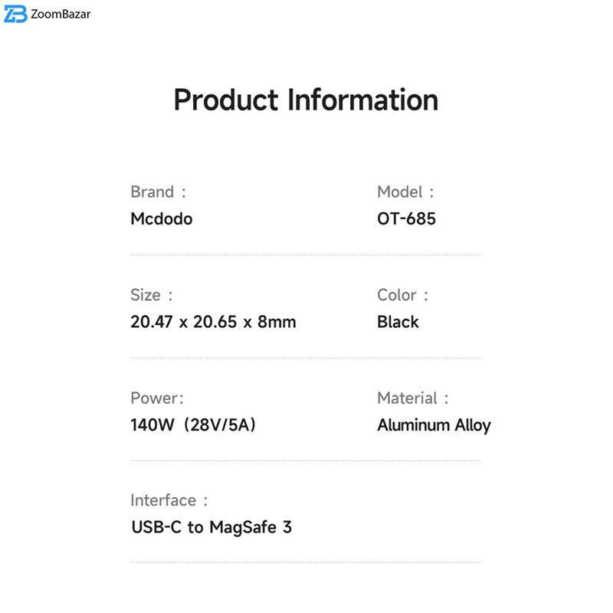Select the Black color value
Screen dimensions: 613x613
[398, 322]
